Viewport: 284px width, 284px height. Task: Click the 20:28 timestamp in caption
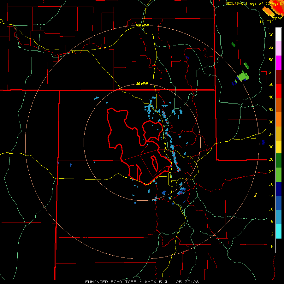point(192,282)
